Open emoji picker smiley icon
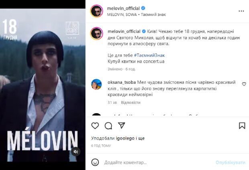Screen dimensions: 249x170 (95, 162)
